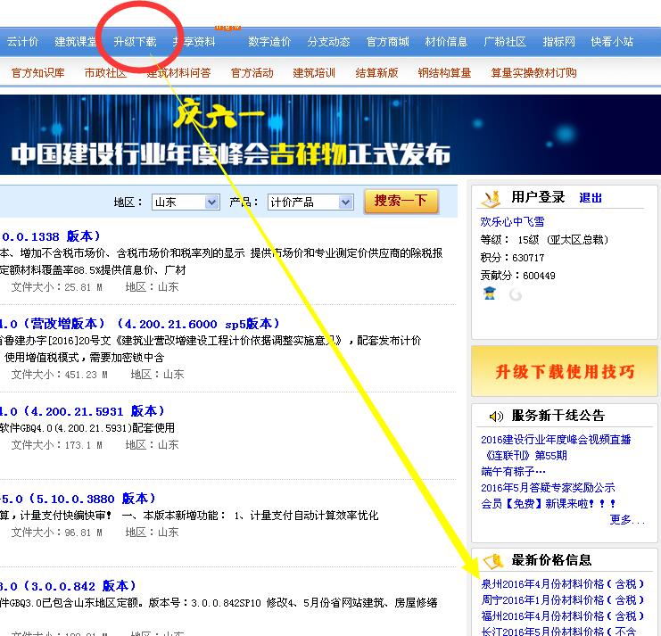The height and width of the screenshot is (636, 661).
Task: Open the 广粉社区 nav item
Action: (505, 42)
